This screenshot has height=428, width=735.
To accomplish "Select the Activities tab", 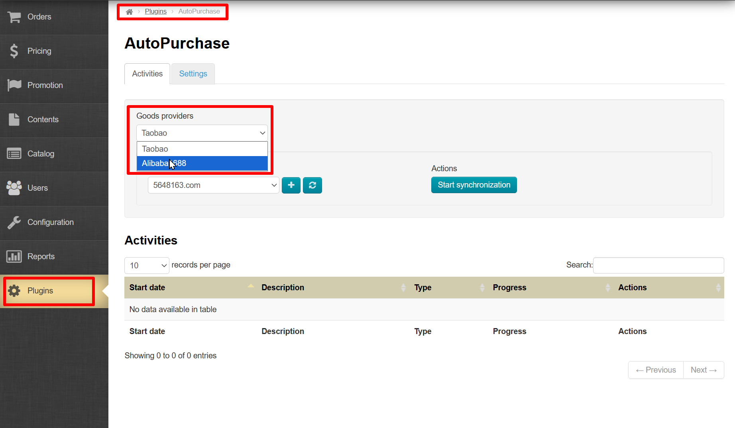I will (x=147, y=74).
